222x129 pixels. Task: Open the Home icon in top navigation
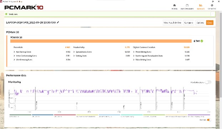click(x=175, y=5)
